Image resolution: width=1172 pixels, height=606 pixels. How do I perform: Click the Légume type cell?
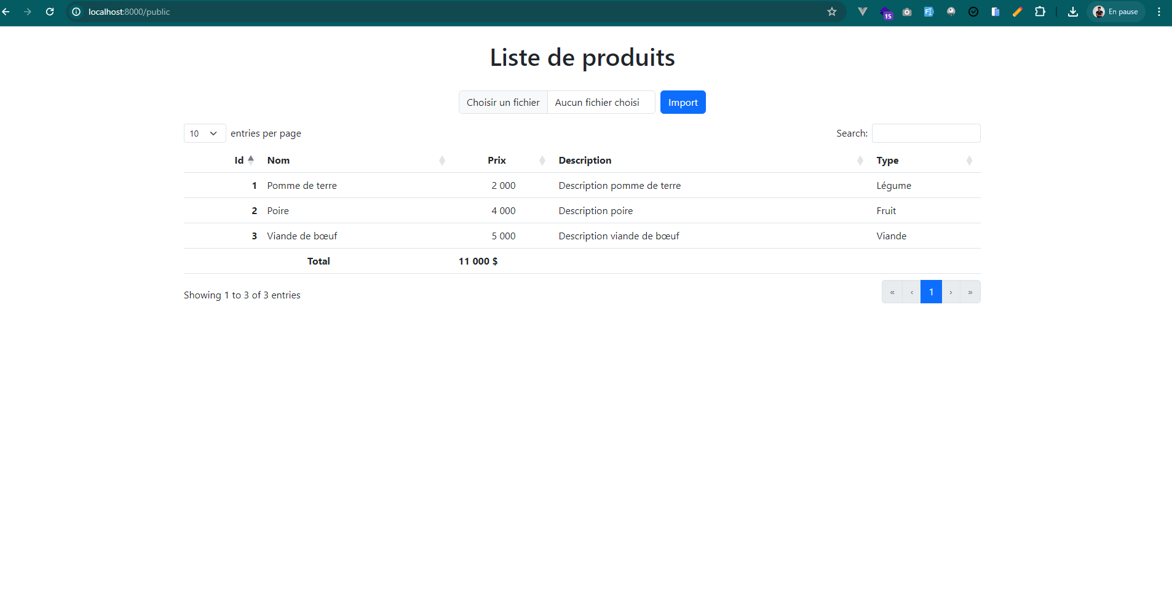[894, 186]
